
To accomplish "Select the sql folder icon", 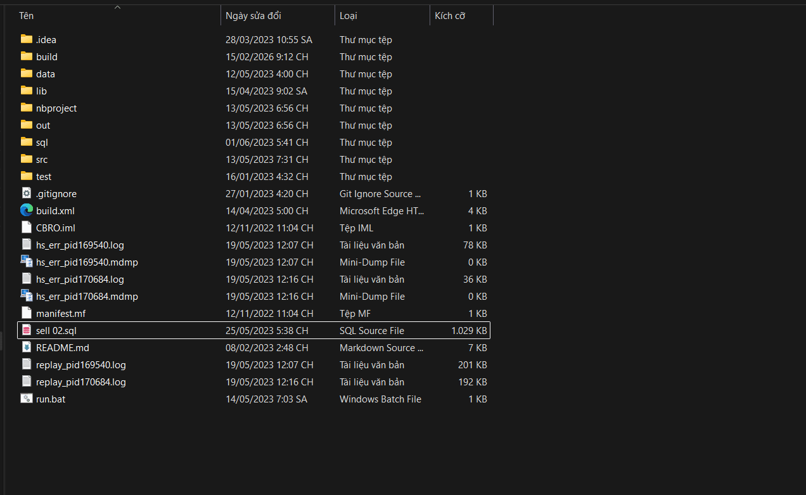I will point(26,142).
